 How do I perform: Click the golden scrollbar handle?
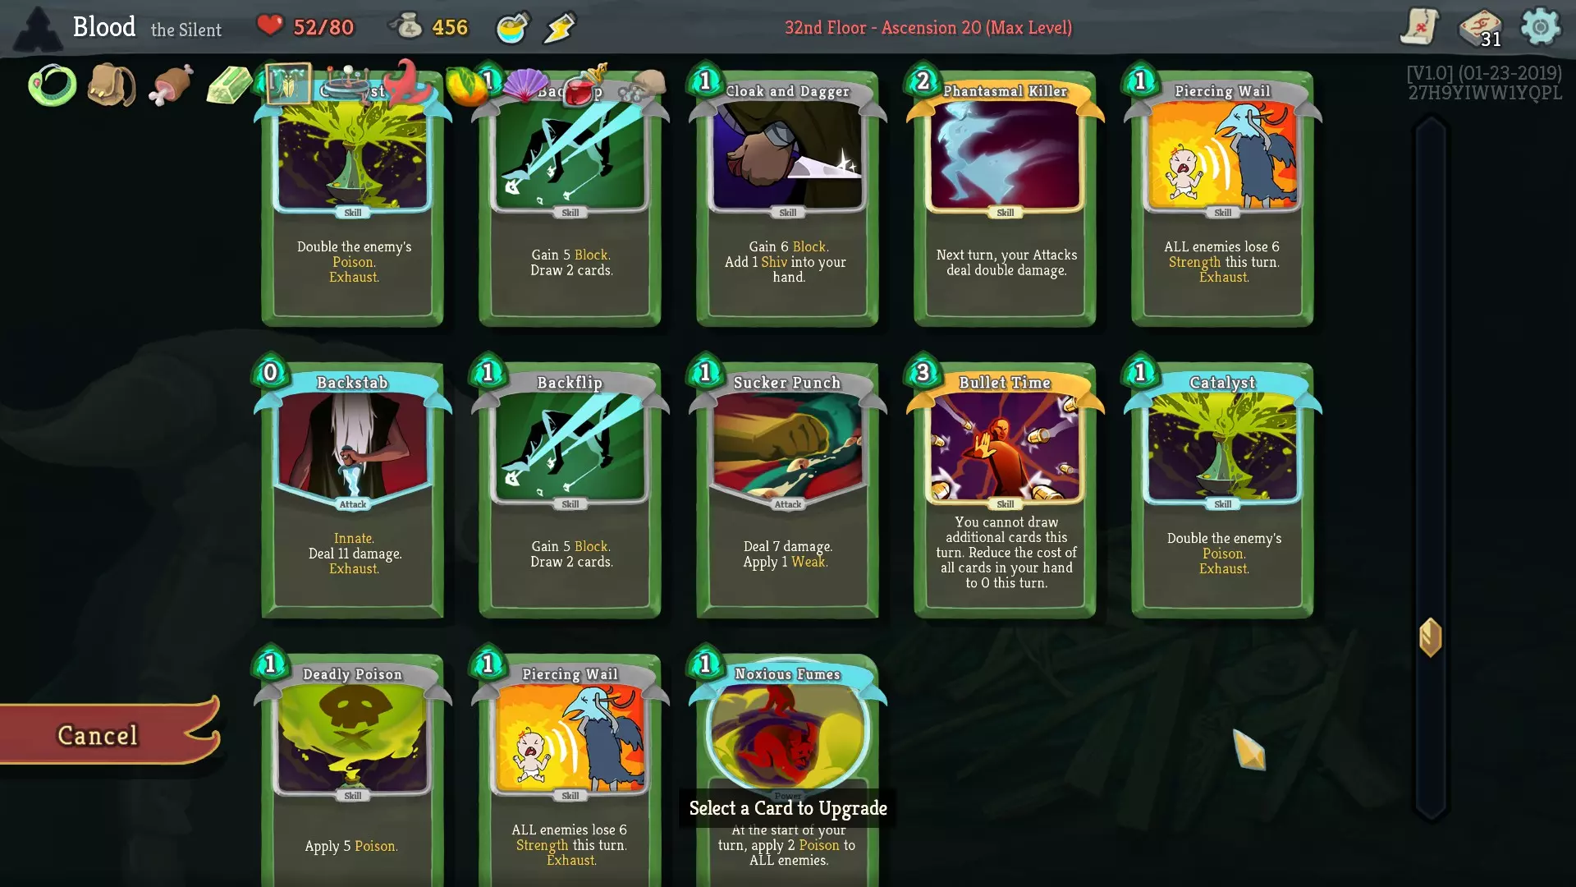1430,637
